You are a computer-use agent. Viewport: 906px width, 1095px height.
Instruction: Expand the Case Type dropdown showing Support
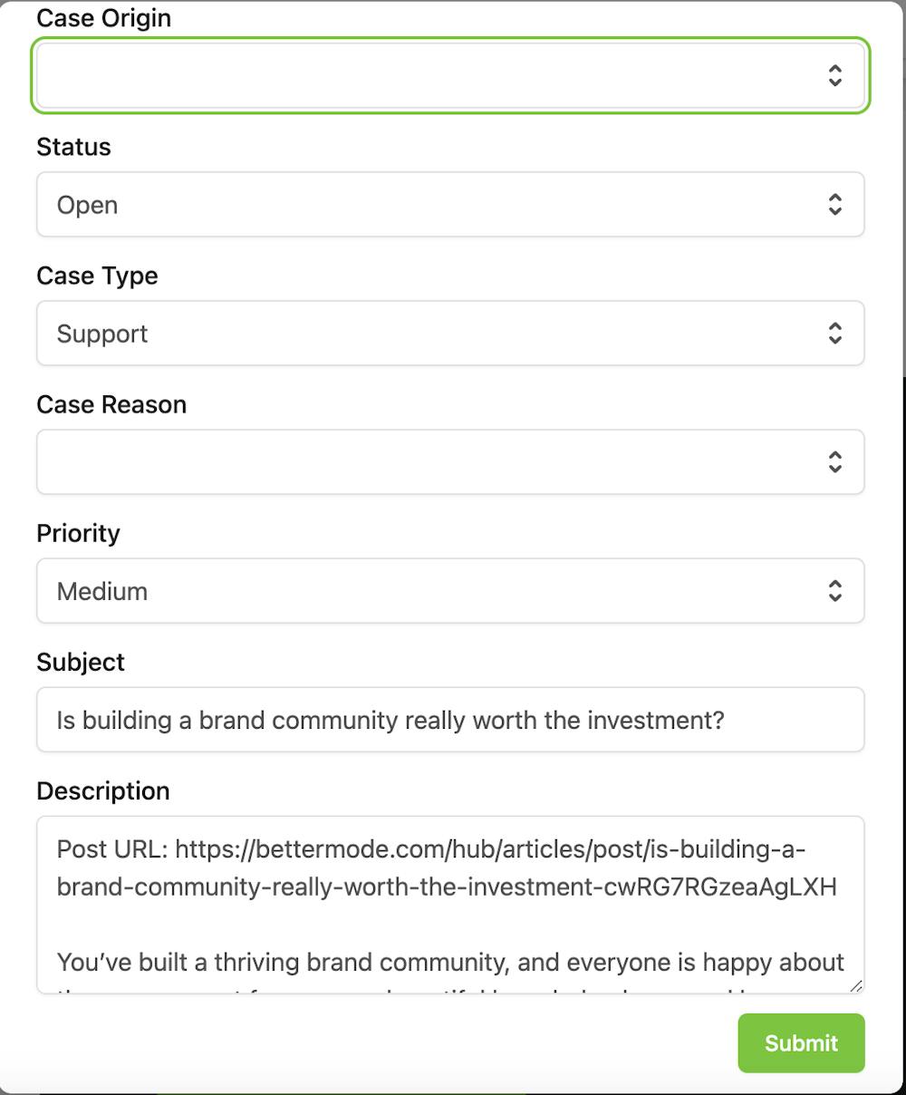pyautogui.click(x=435, y=334)
